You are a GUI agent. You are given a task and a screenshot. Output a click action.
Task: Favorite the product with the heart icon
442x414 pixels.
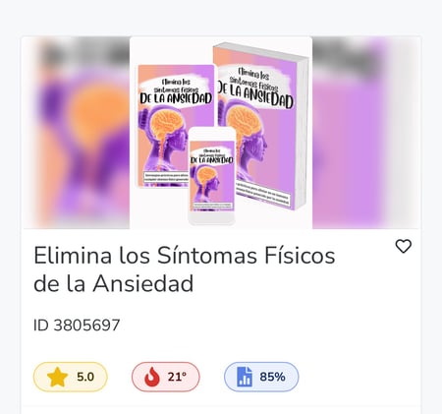(x=404, y=247)
